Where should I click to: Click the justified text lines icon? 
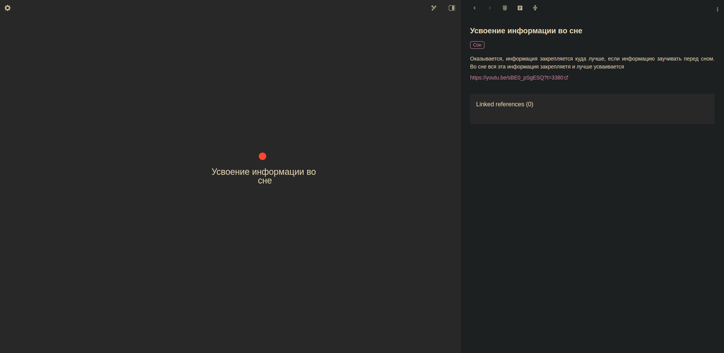click(x=505, y=8)
